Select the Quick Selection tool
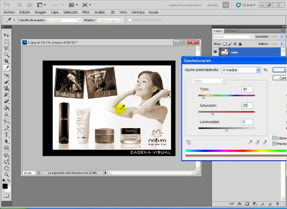The height and width of the screenshot is (209, 287). click(x=6, y=55)
